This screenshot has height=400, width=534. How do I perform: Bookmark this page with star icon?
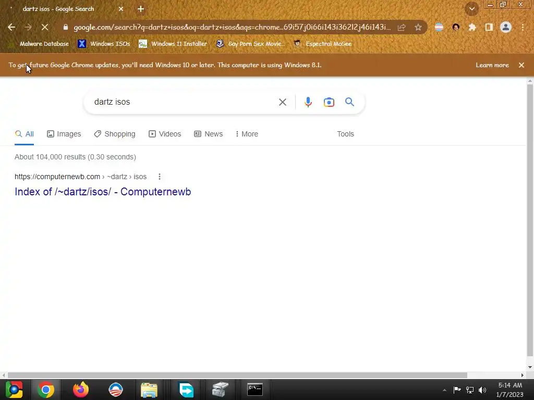[x=418, y=27]
